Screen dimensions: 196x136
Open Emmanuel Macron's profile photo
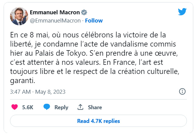[x=19, y=16]
